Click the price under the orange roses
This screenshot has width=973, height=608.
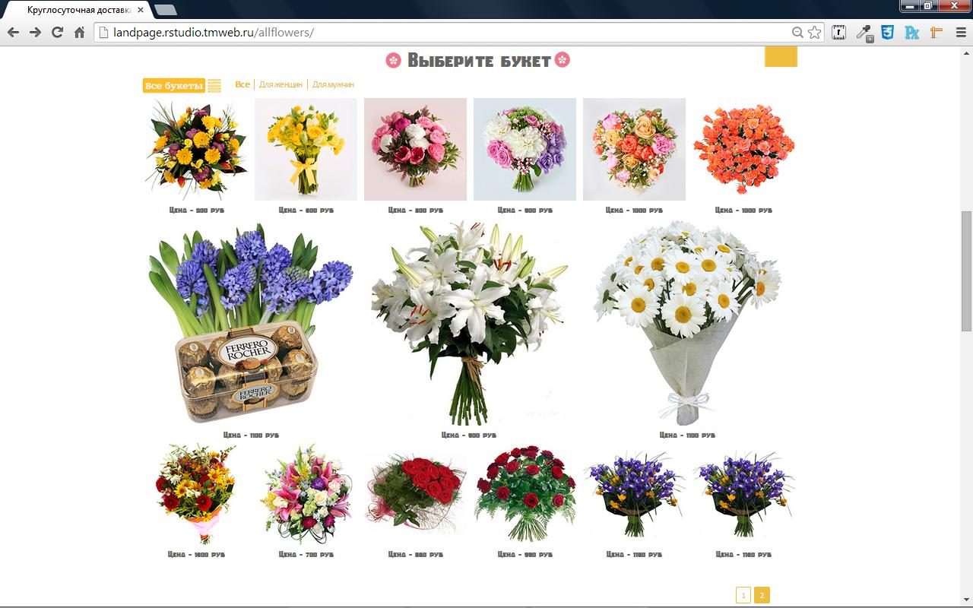(x=744, y=210)
